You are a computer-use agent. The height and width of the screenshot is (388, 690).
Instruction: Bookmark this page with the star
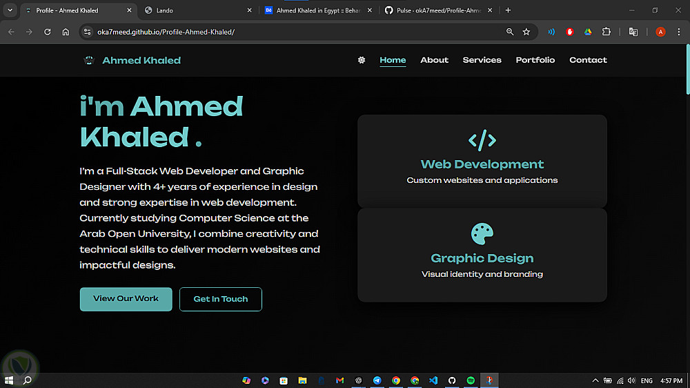click(x=526, y=32)
